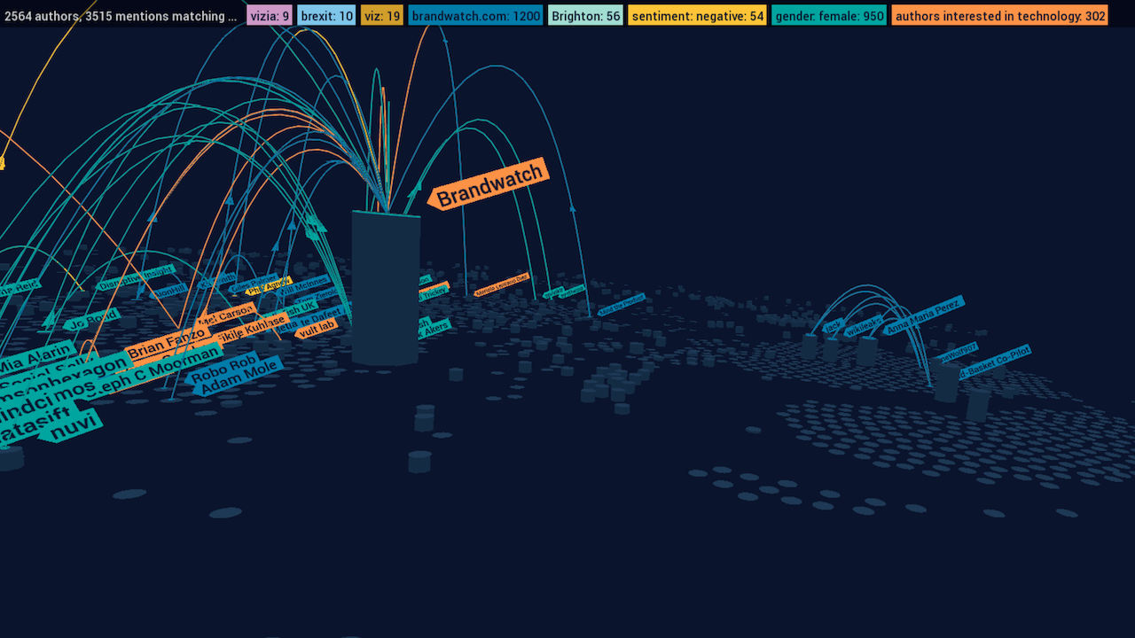1135x638 pixels.
Task: Select the Brian Fanzo author label
Action: click(x=168, y=344)
